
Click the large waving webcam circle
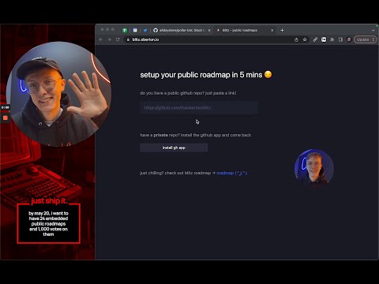[58, 94]
